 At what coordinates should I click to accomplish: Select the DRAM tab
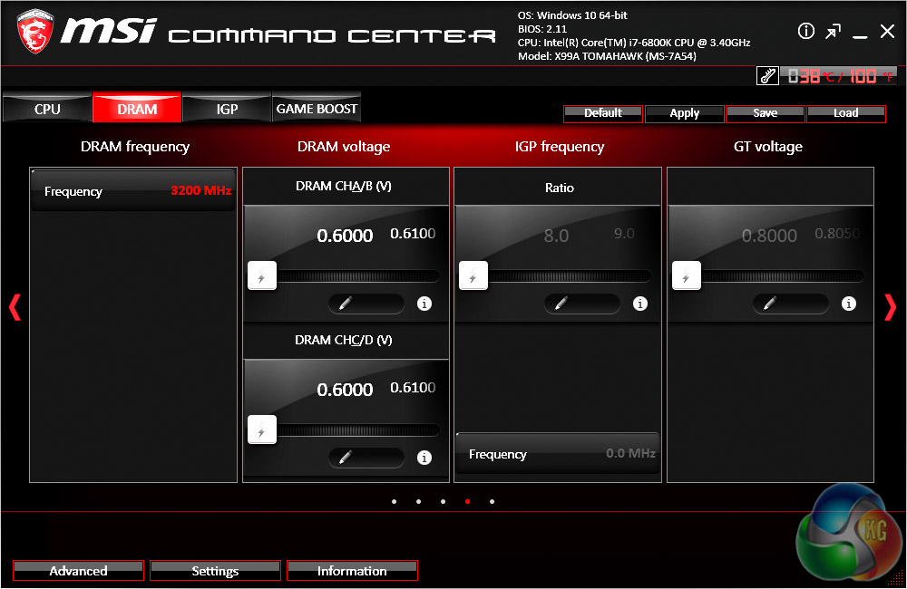[137, 108]
